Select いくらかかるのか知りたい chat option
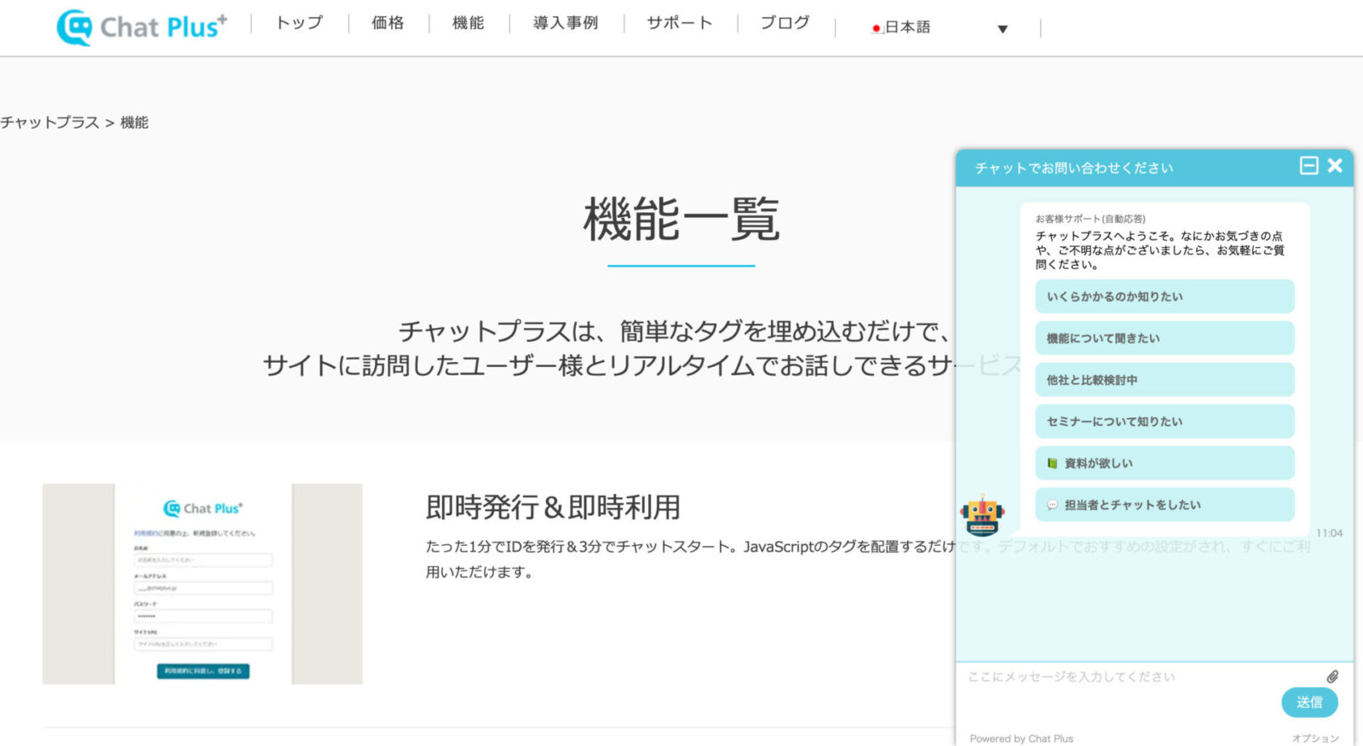The width and height of the screenshot is (1363, 746). point(1164,296)
